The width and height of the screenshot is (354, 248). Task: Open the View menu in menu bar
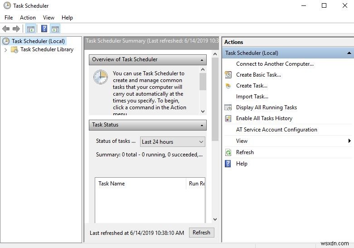click(49, 18)
